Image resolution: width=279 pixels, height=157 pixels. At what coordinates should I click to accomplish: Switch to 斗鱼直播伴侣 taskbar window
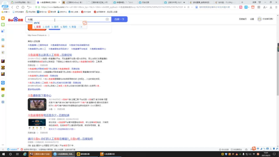coord(110,154)
